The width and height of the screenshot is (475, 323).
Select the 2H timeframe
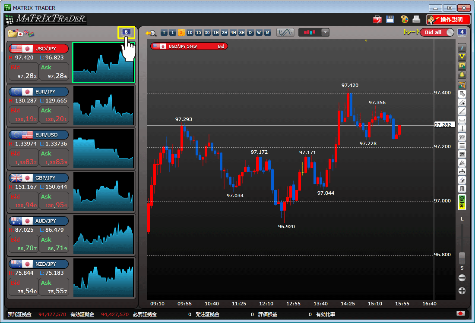(x=225, y=33)
